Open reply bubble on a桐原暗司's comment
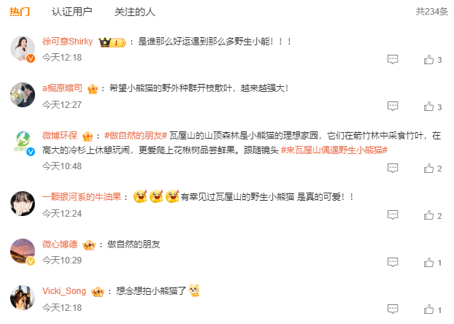Viewport: 454px width, 324px height. (x=393, y=107)
